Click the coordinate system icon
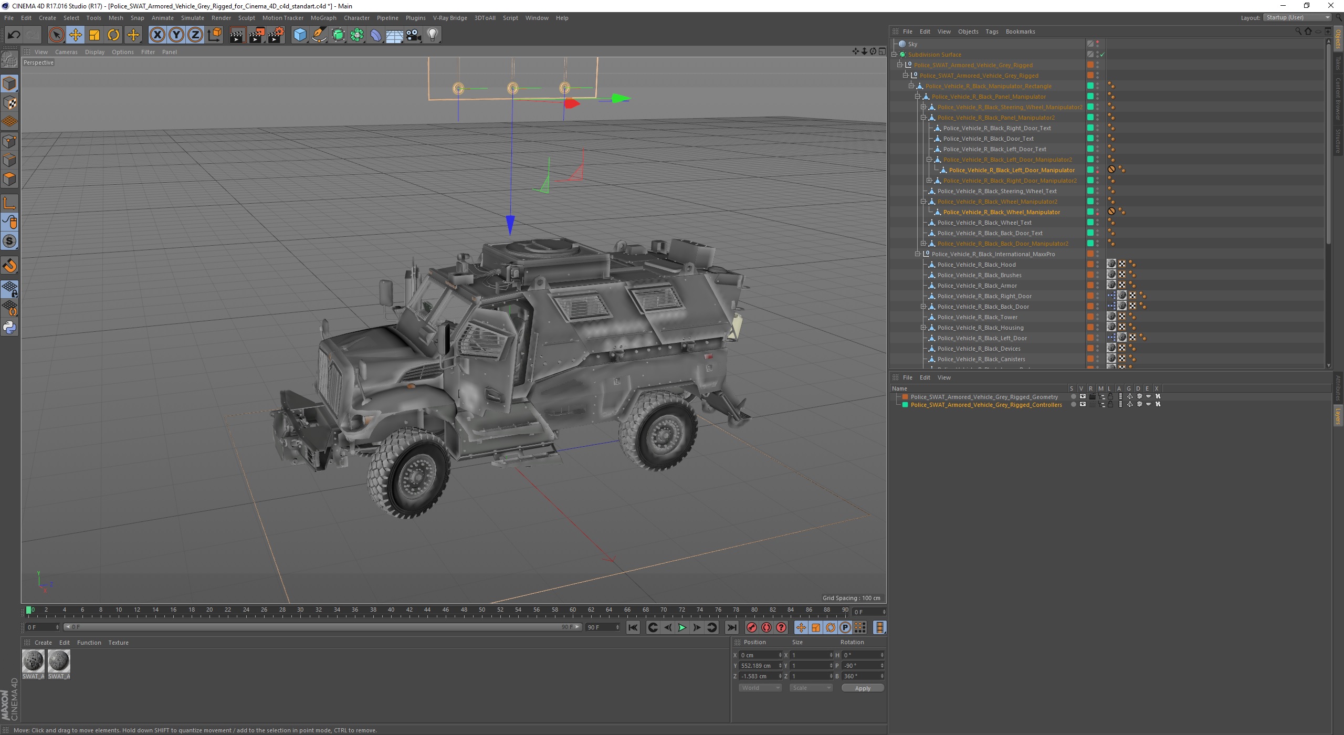This screenshot has width=1344, height=735. tap(214, 35)
